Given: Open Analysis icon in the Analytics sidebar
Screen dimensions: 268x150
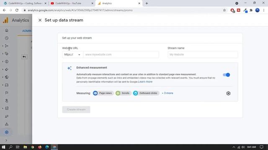Looking at the screenshot, I should [7, 108].
